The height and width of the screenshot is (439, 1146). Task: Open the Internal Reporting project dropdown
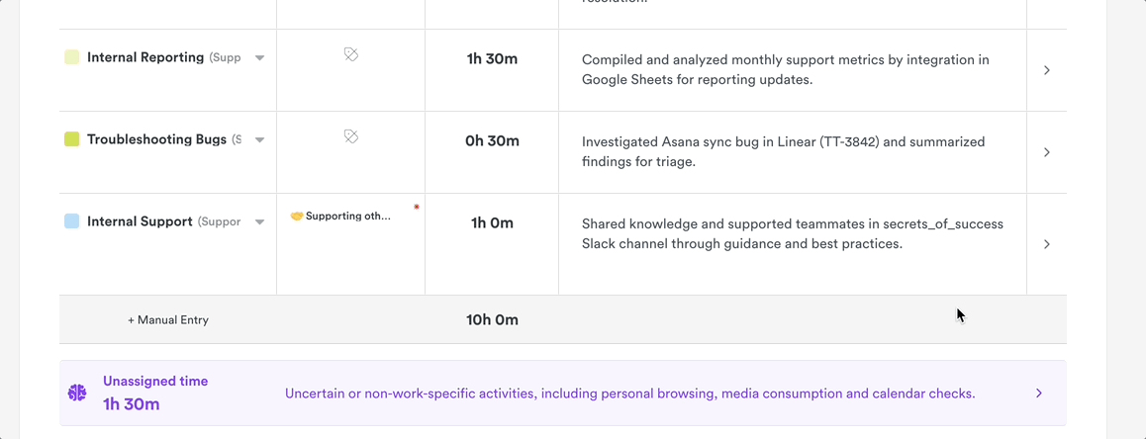(x=259, y=58)
